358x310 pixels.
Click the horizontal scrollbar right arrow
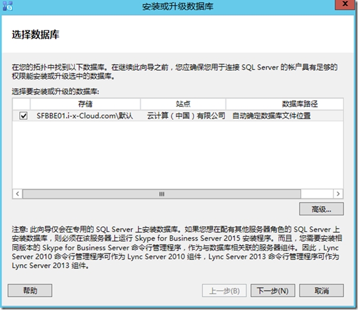click(338, 194)
